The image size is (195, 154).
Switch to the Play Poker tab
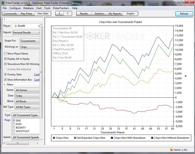tap(26, 14)
